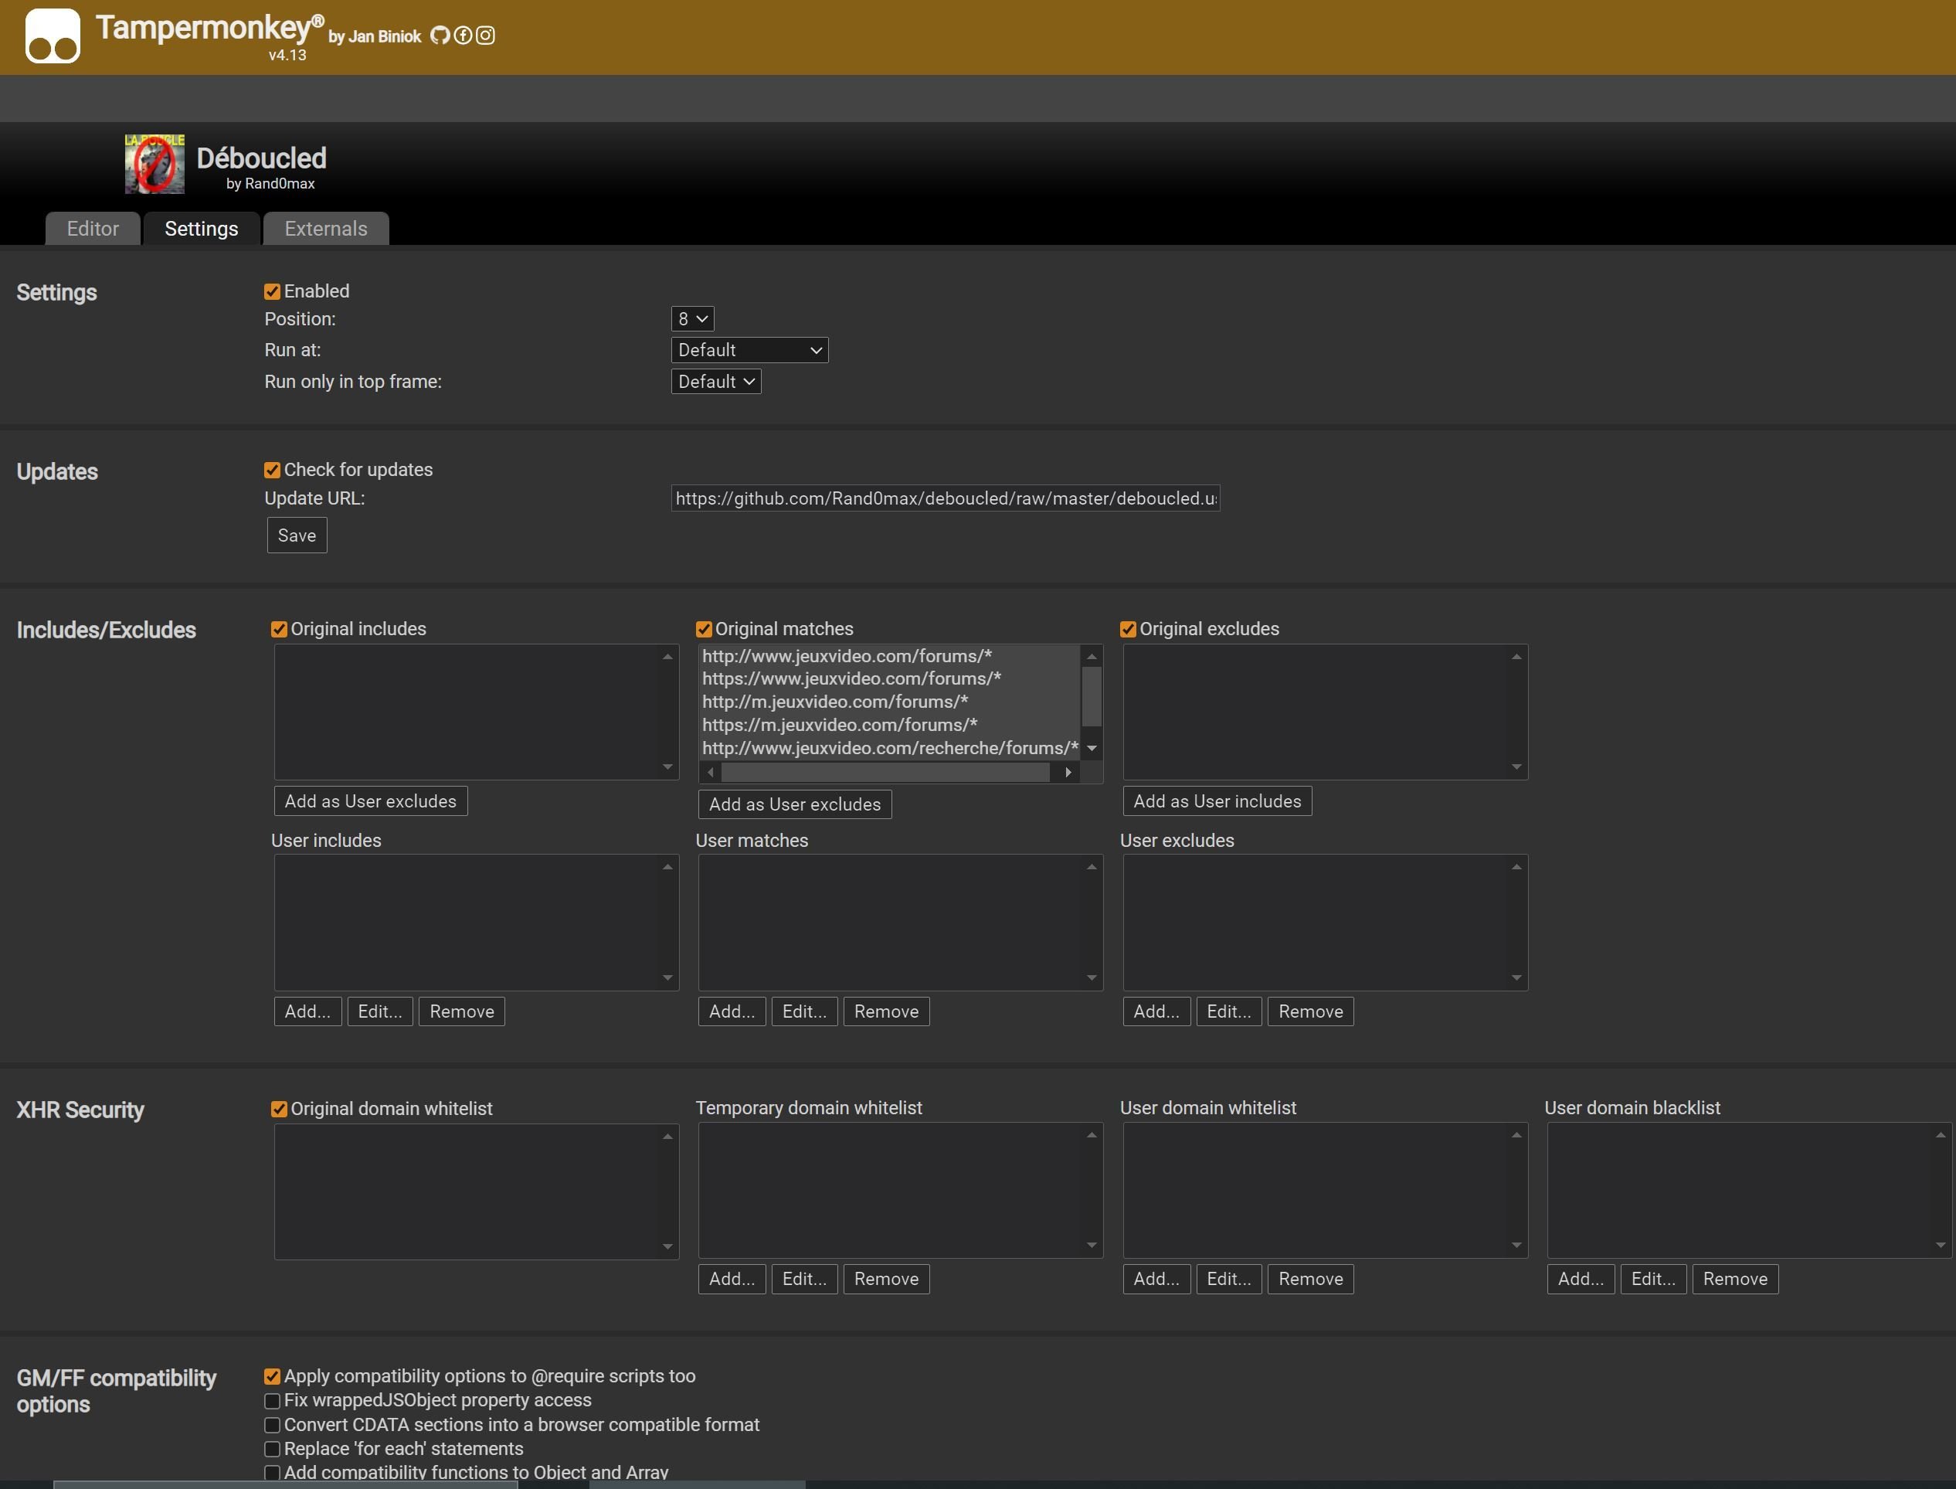
Task: Click the down arrow of Original matches scrollbar
Action: click(x=1092, y=749)
